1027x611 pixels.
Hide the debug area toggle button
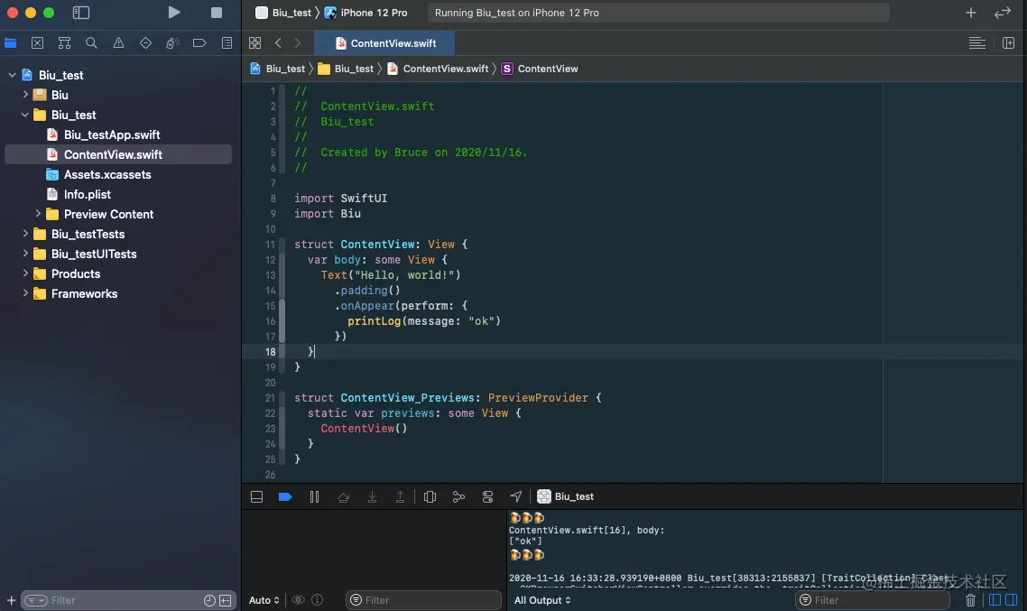click(x=256, y=497)
